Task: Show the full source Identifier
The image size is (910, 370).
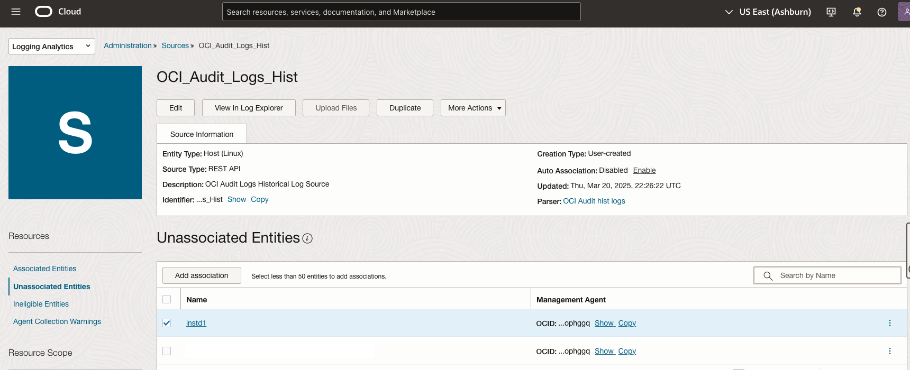Action: (x=236, y=199)
